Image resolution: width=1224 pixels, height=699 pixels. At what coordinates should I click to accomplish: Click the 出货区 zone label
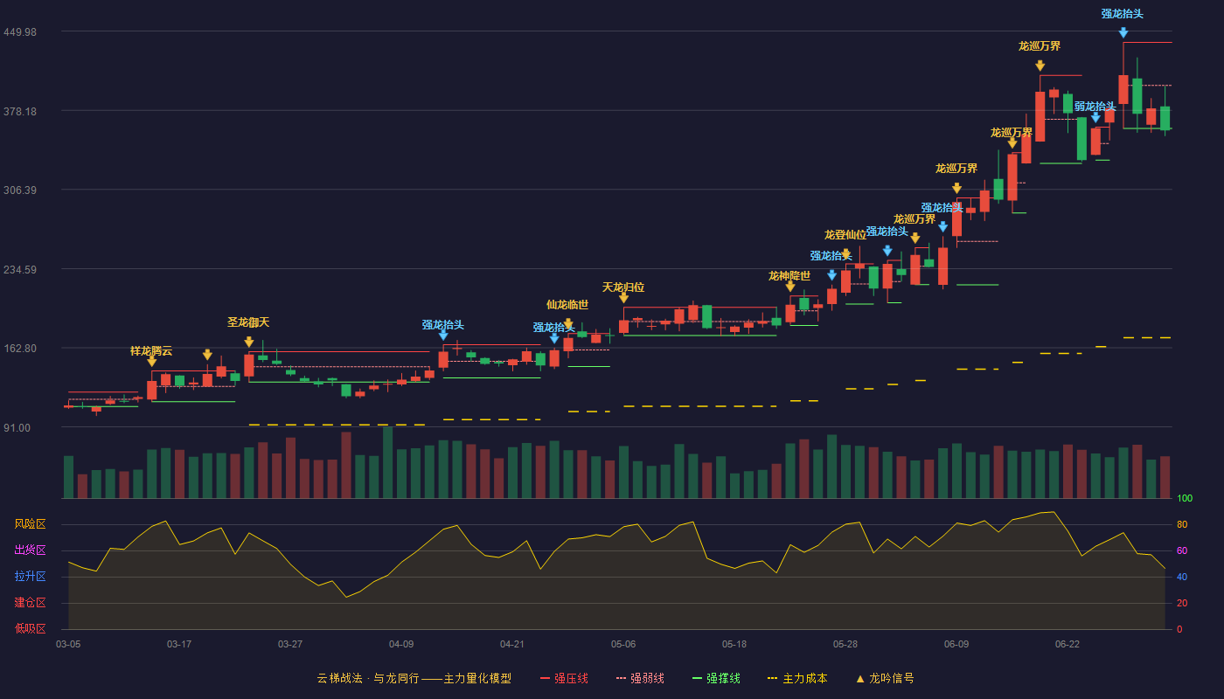30,550
